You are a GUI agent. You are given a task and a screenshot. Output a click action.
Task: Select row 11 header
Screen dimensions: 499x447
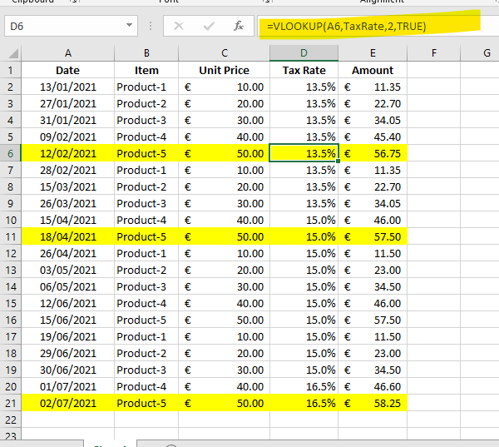[x=11, y=236]
